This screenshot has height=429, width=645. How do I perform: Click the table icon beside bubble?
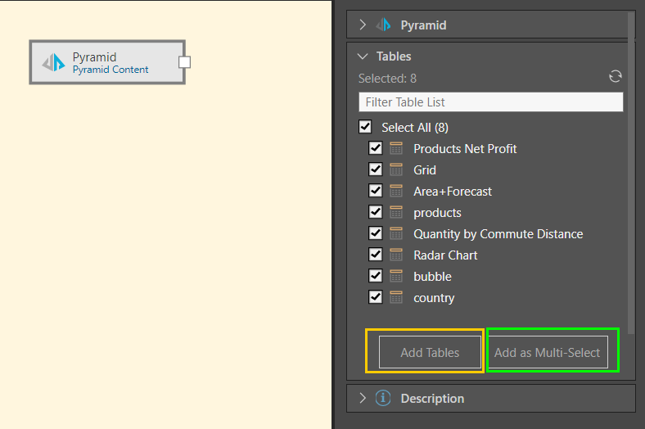point(396,277)
